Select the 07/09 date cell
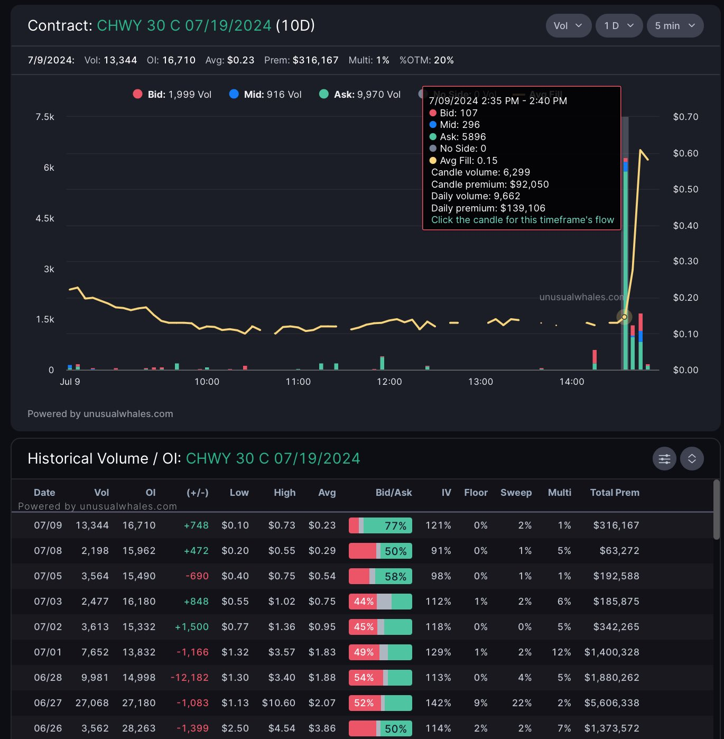Image resolution: width=724 pixels, height=739 pixels. click(48, 525)
